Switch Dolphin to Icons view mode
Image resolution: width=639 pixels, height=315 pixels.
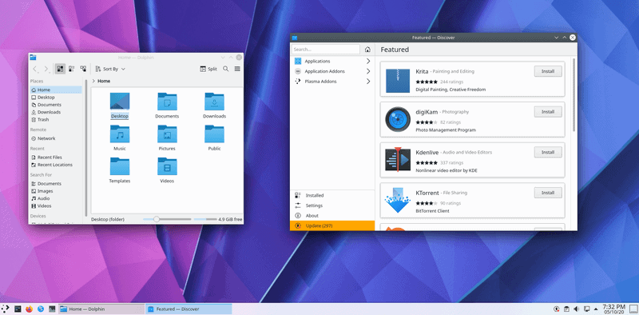[60, 69]
